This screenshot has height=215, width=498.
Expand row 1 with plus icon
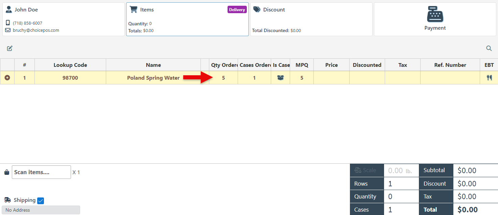pos(7,78)
